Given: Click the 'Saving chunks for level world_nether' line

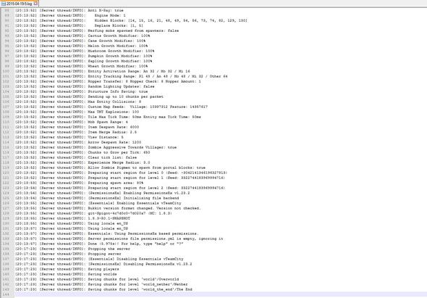Looking at the screenshot, I should (x=101, y=284).
